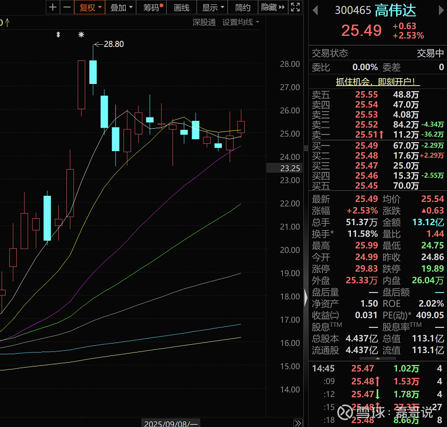Screen dimensions: 447x427
Task: Click ROE value 2.02%
Action: point(431,303)
